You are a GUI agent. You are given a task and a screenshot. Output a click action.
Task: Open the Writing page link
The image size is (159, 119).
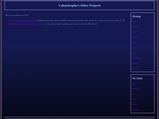click(135, 37)
